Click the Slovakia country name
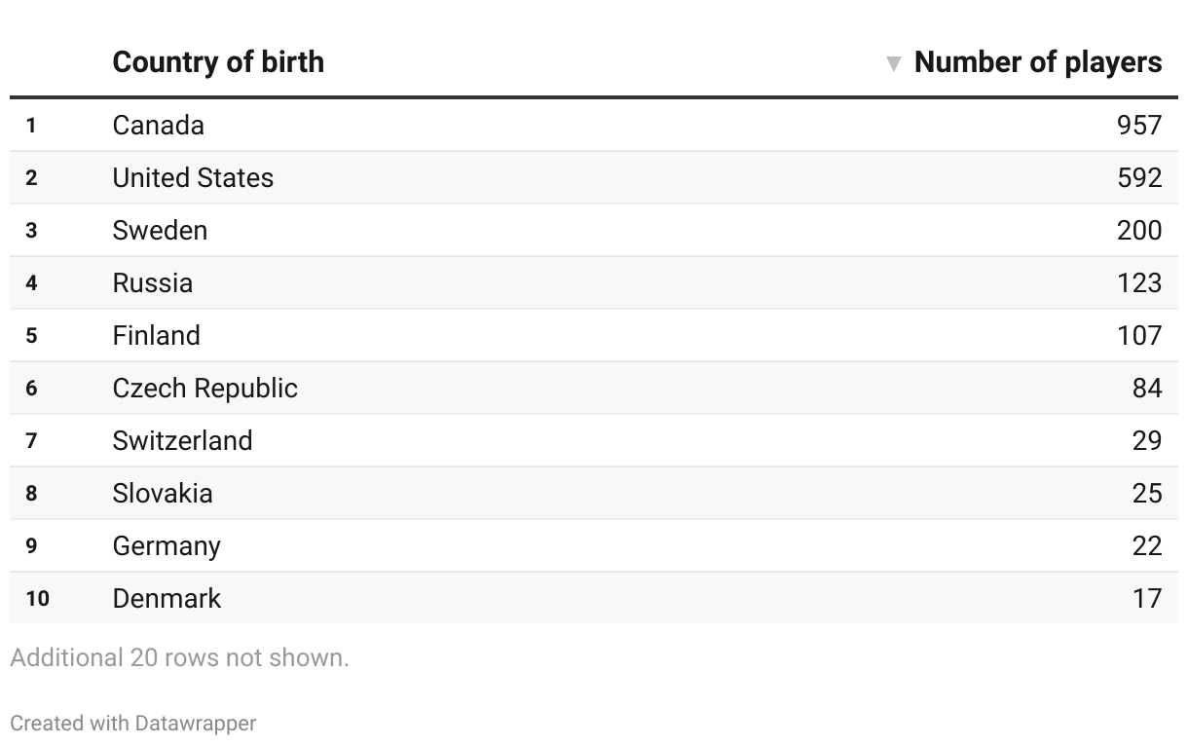This screenshot has height=746, width=1188. coord(163,493)
